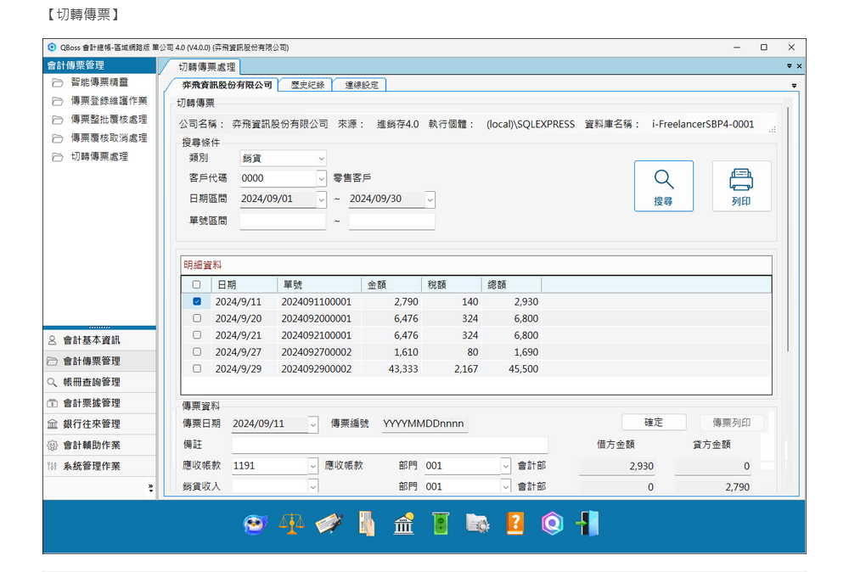Click the 確定 button
Screen dimensions: 849x572
pyautogui.click(x=654, y=422)
